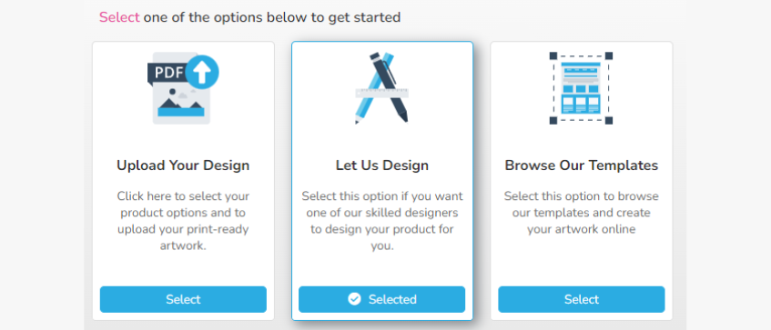Click the checkmark icon on Selected button
Viewport: 771px width, 330px height.
(x=354, y=299)
